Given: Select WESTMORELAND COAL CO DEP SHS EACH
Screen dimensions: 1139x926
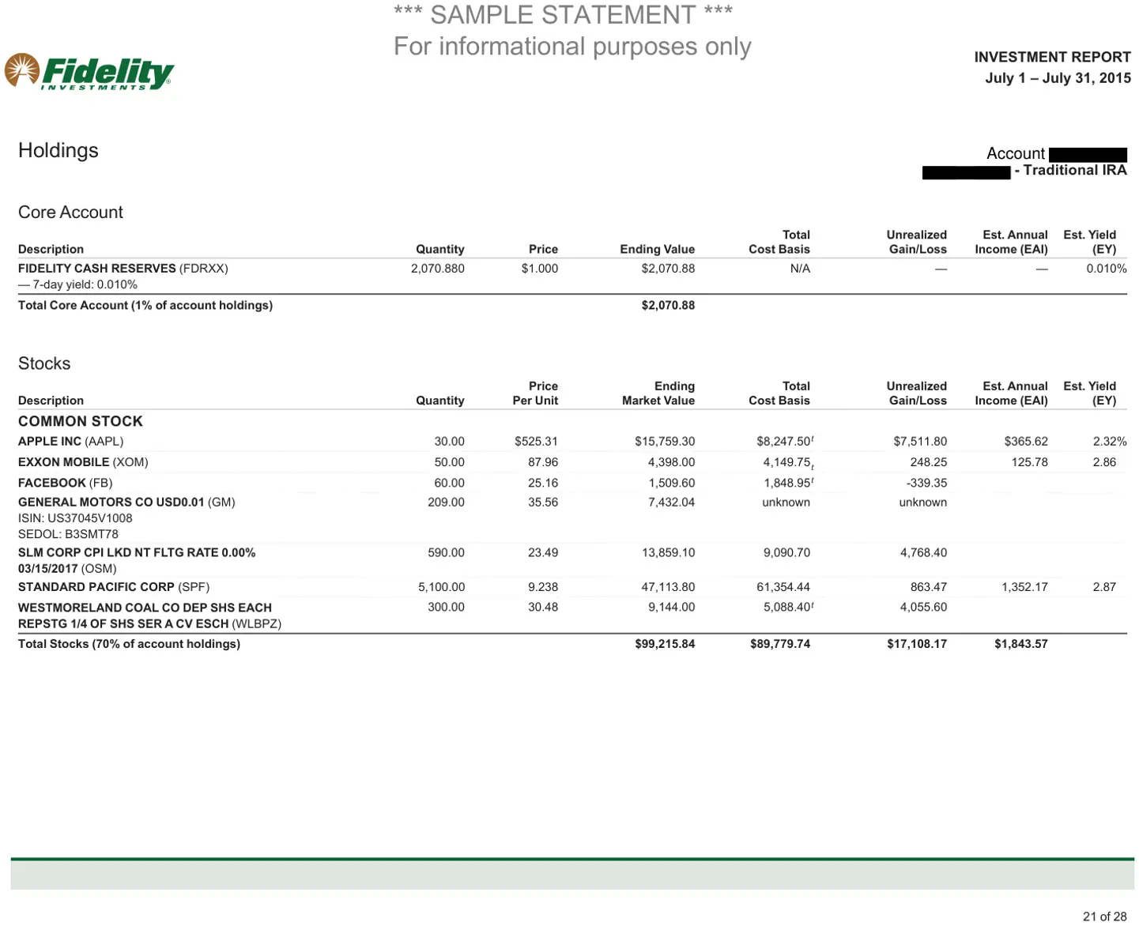Looking at the screenshot, I should pyautogui.click(x=145, y=608).
